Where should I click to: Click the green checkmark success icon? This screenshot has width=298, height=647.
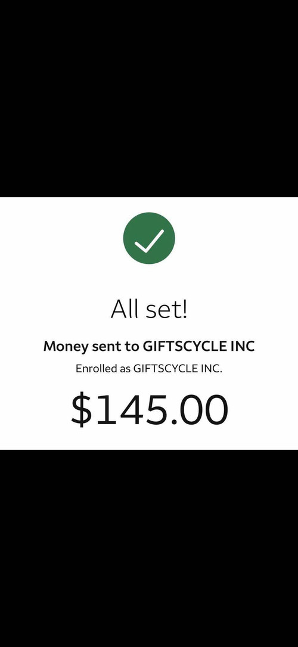click(x=149, y=238)
